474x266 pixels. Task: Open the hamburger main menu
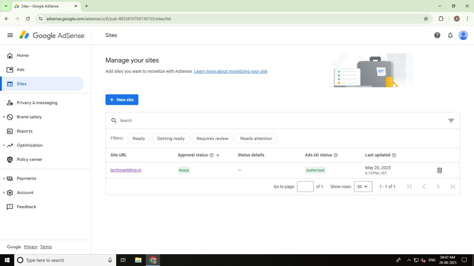tap(10, 35)
